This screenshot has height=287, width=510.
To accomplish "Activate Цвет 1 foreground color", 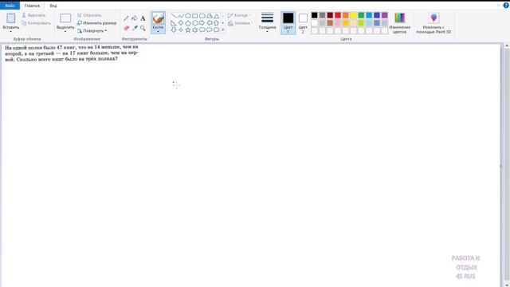I will tap(288, 23).
